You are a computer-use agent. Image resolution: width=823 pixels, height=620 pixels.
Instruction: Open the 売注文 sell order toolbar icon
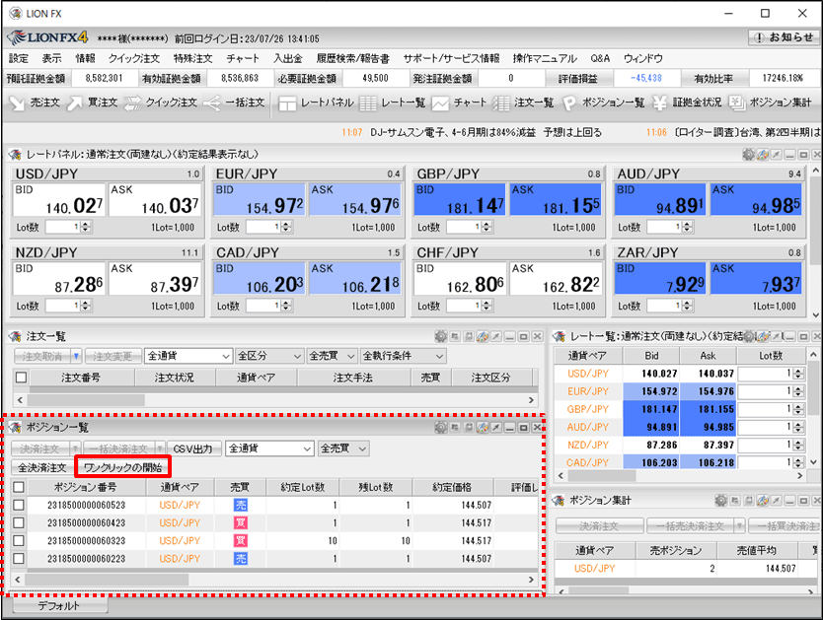click(x=35, y=103)
